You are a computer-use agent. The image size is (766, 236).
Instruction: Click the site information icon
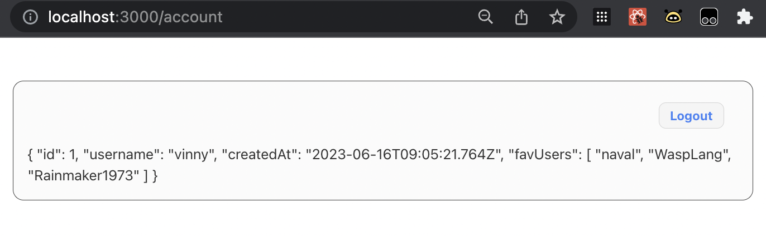(x=30, y=17)
